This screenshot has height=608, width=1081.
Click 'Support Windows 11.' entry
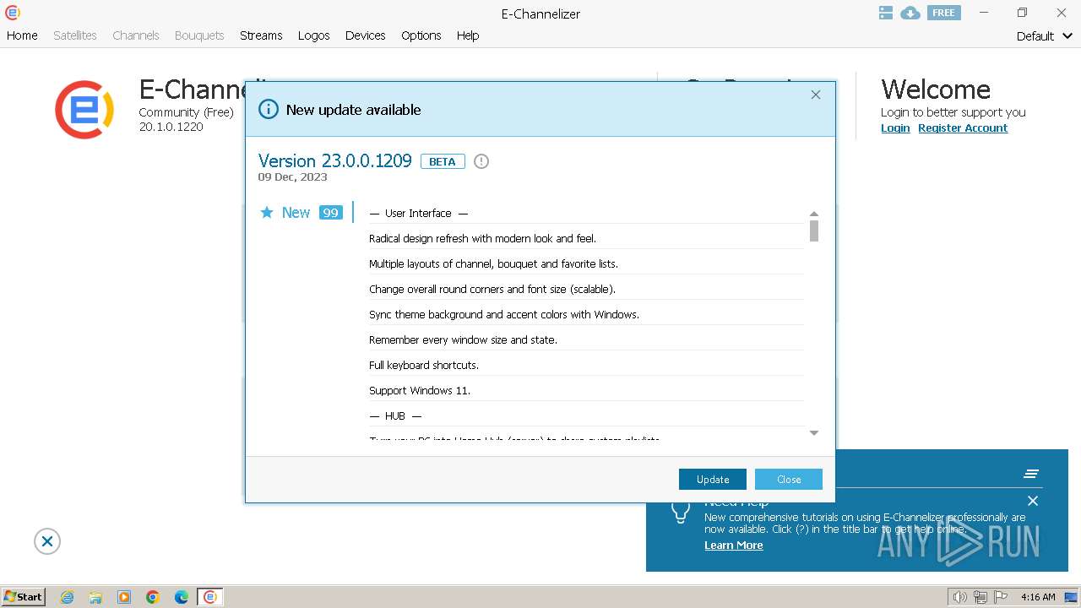click(x=420, y=390)
